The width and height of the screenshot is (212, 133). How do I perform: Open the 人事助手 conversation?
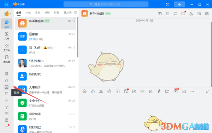(46, 90)
